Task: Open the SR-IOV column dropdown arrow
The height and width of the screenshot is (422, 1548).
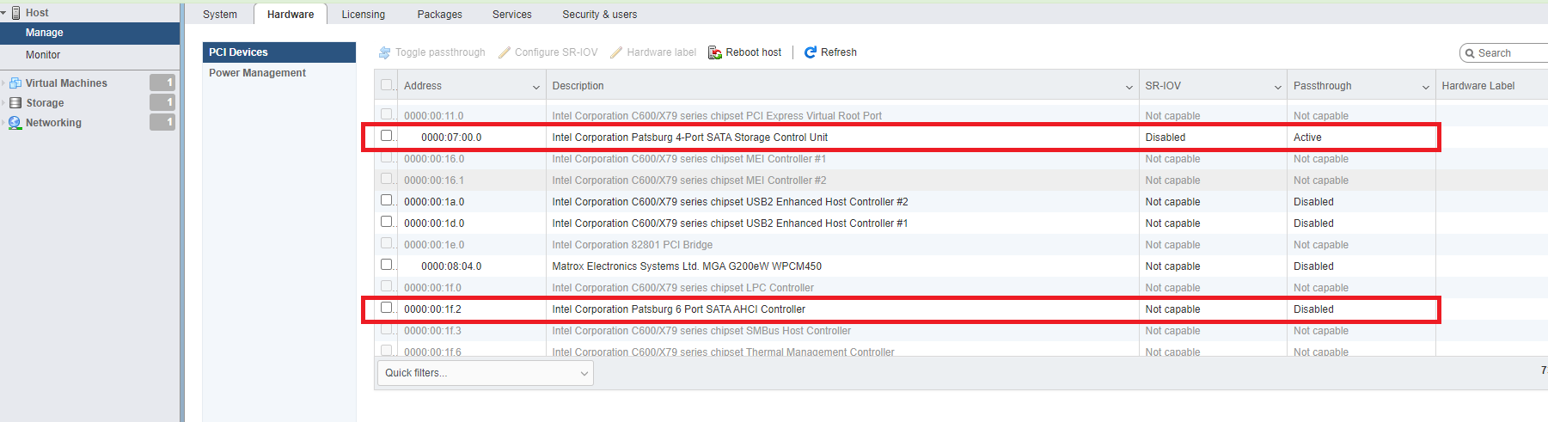Action: (1278, 87)
